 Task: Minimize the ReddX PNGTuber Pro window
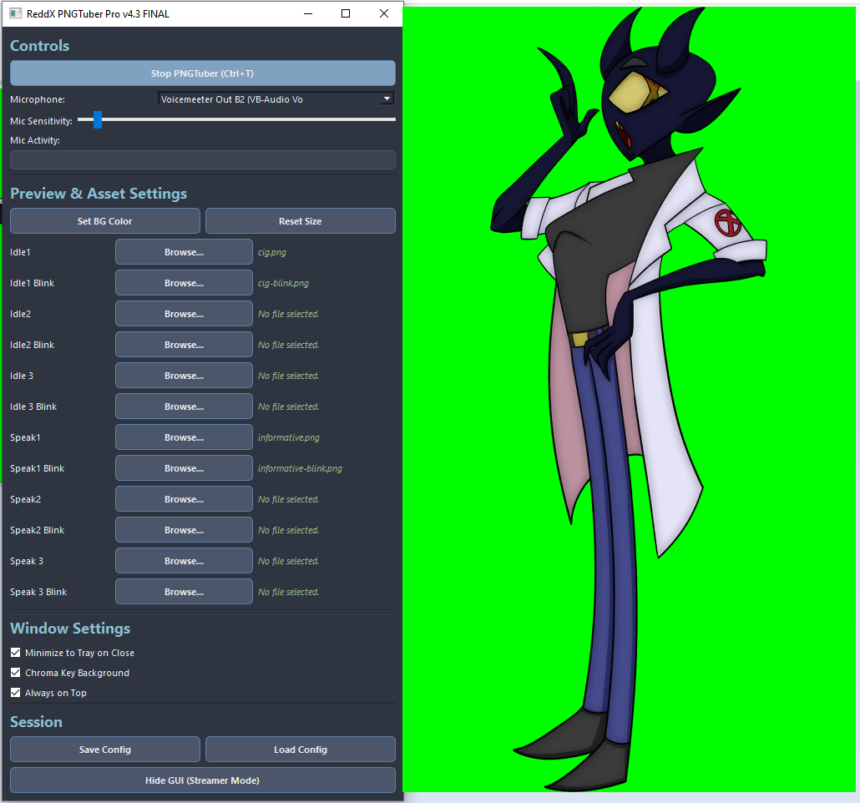[x=308, y=13]
